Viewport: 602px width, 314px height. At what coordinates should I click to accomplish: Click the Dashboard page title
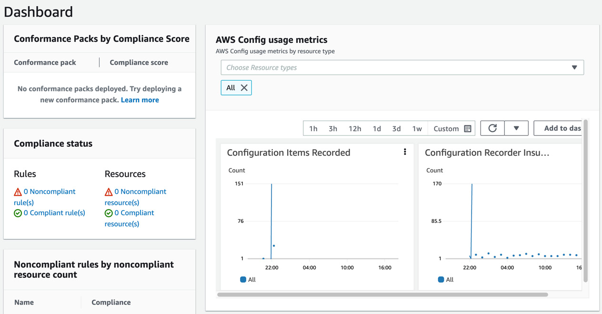coord(38,12)
